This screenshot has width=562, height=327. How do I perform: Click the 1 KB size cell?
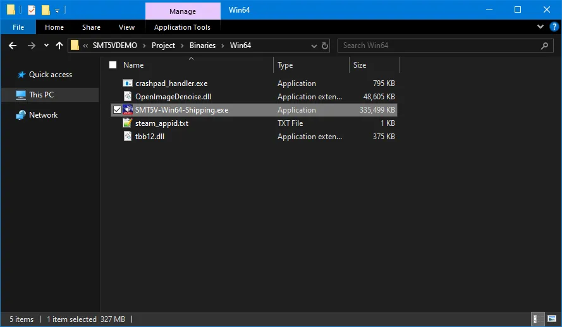pyautogui.click(x=388, y=123)
